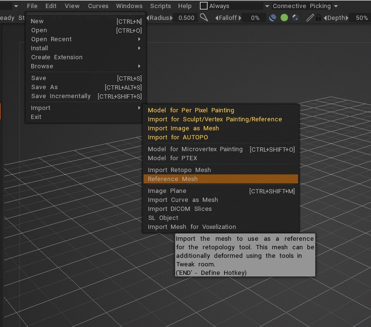Screen dimensions: 371x327
Task: Open the Scripts menu
Action: click(x=161, y=6)
